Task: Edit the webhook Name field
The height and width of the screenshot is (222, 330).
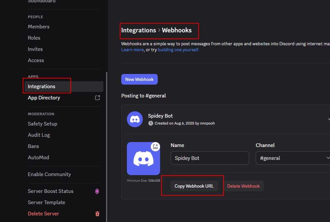Action: [210, 158]
